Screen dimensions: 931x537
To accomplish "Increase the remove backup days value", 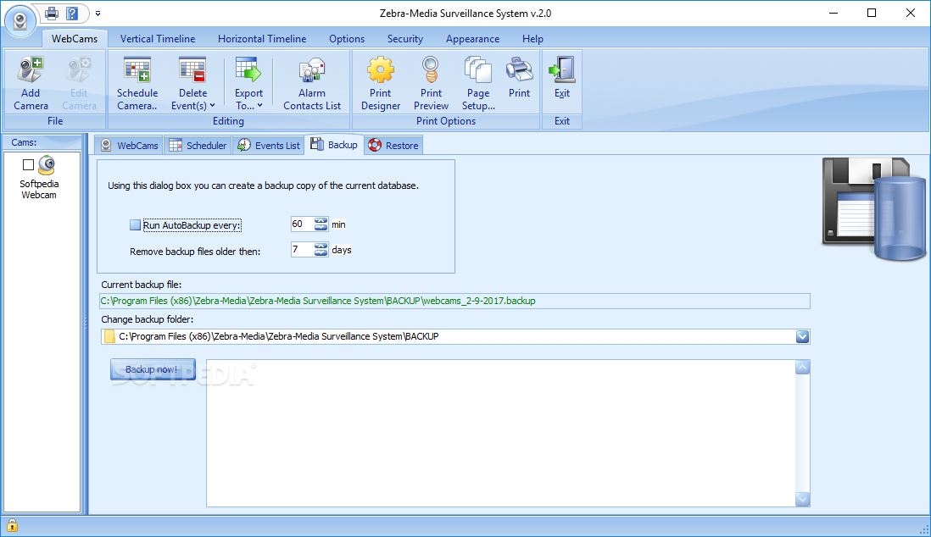I will tap(321, 246).
